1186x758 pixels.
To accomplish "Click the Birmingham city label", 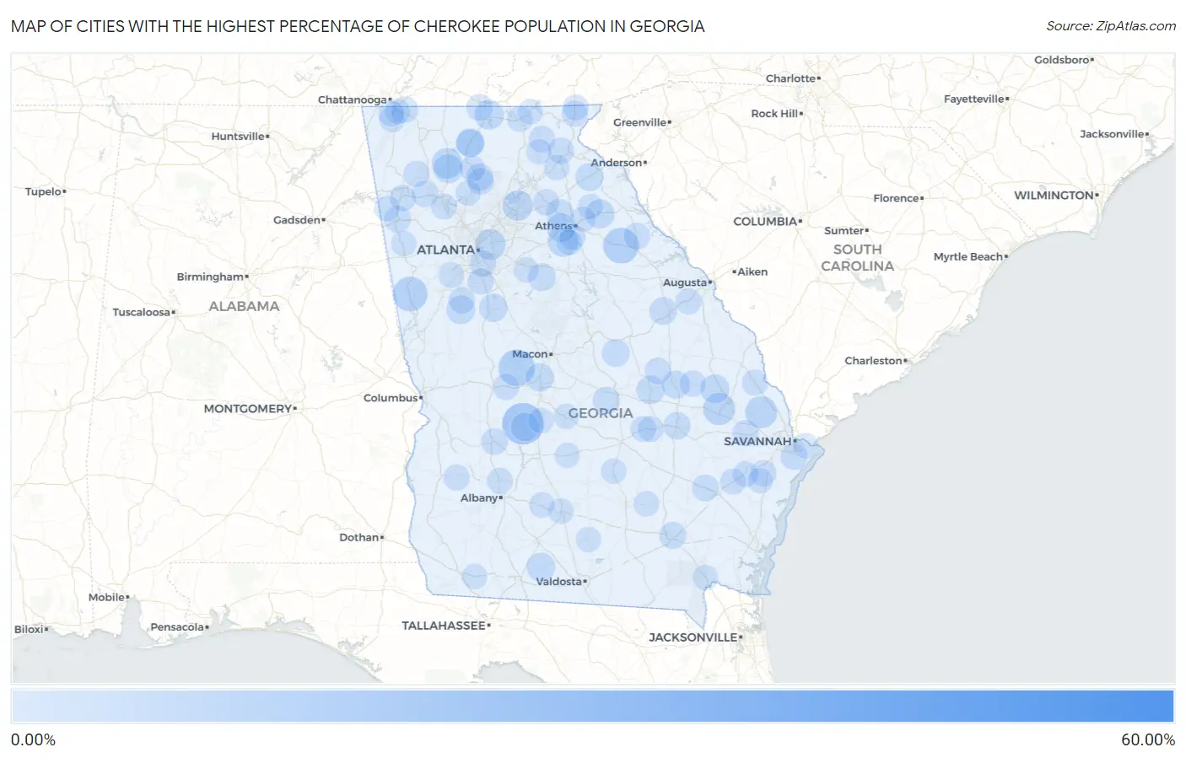I will pos(210,277).
